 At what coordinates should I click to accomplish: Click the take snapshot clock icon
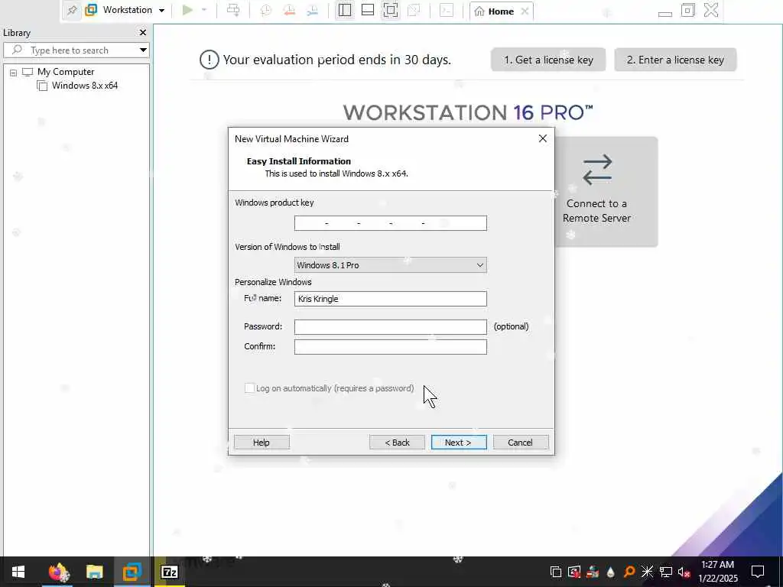pos(265,11)
